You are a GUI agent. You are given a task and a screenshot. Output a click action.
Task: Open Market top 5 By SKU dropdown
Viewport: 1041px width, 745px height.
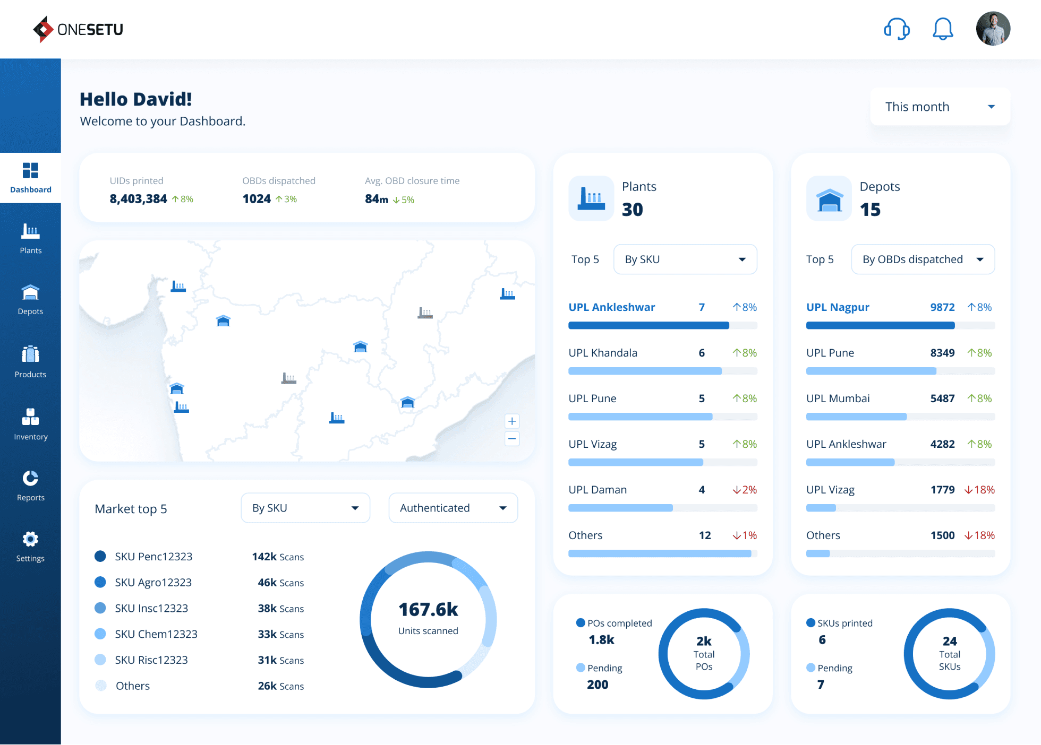click(x=305, y=508)
